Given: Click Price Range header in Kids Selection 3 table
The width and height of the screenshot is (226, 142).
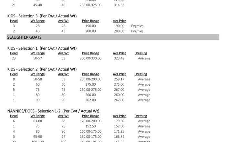Looking at the screenshot, I should click(90, 21).
